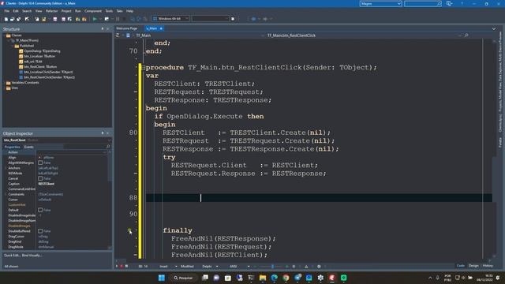505x284 pixels.
Task: Open the TF_Main.btn_RestClientClick method dropdown
Action: pyautogui.click(x=460, y=35)
